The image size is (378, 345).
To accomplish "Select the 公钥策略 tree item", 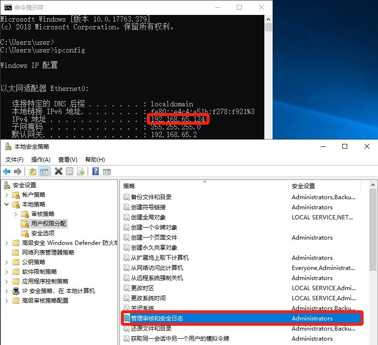I will point(34,262).
